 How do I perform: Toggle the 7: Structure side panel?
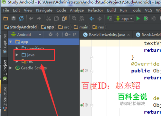pos(5,99)
